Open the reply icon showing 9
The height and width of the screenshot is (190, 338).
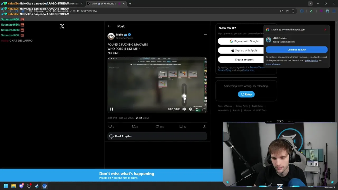[x=111, y=127]
